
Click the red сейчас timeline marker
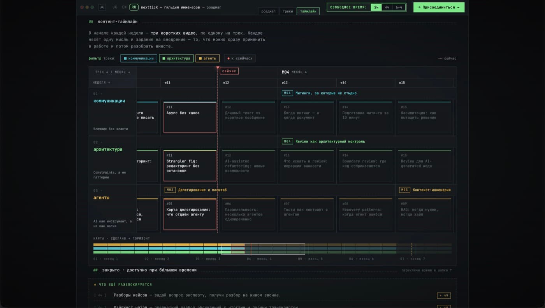229,71
